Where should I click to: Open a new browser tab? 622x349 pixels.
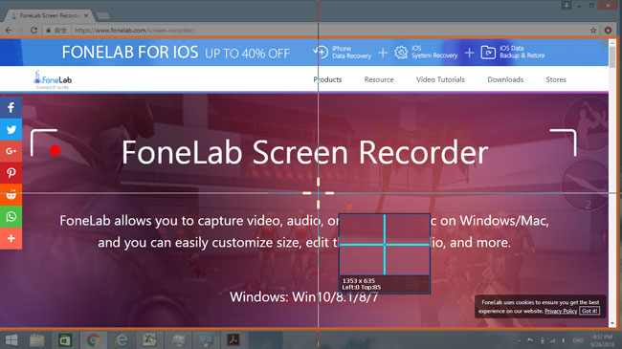coord(103,16)
